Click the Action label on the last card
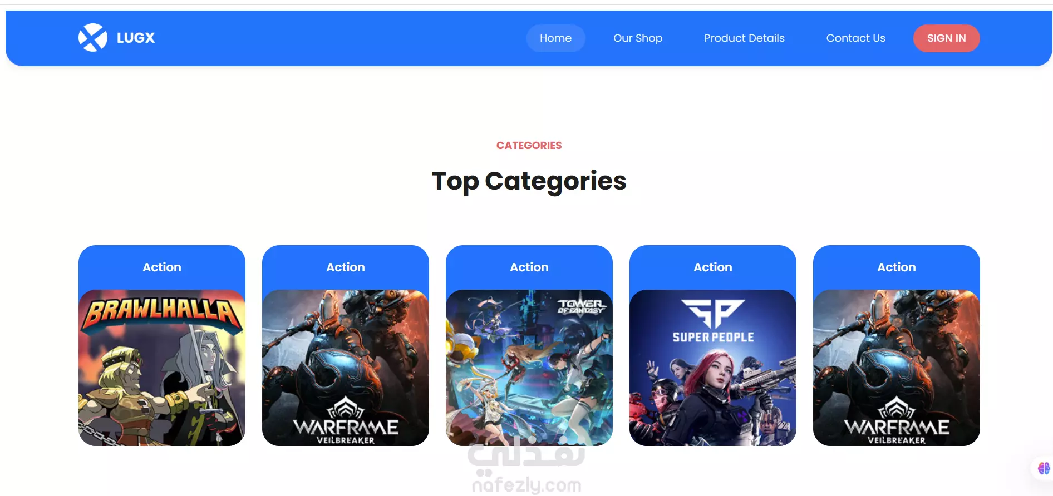 point(897,267)
